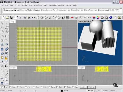This screenshot has width=123, height=92.
Task: Select the arrow pointer tool in sidebar
Action: (x=2, y=23)
